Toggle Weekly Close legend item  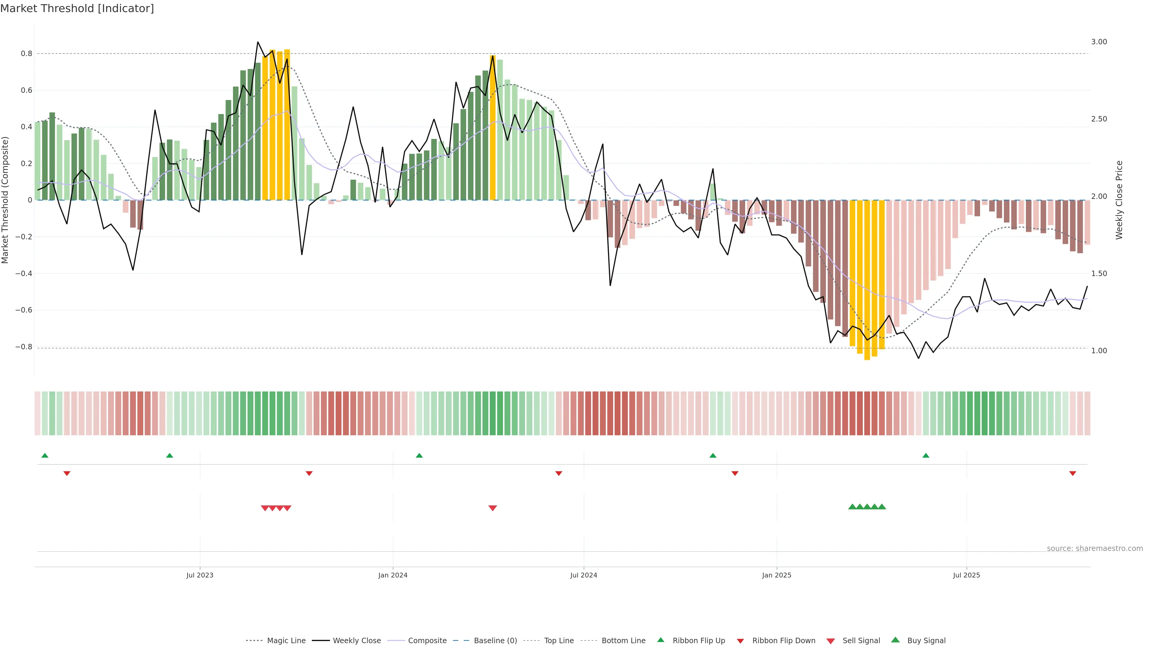click(x=356, y=640)
